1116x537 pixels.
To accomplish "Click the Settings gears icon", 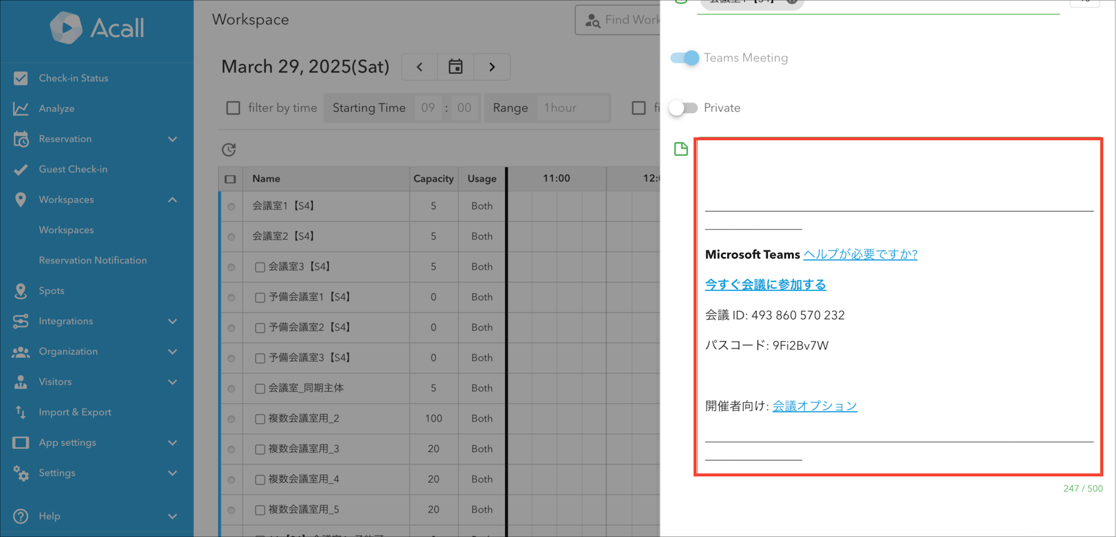I will pyautogui.click(x=21, y=473).
